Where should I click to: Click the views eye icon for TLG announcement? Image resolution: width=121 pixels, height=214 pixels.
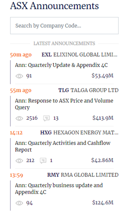(19, 118)
